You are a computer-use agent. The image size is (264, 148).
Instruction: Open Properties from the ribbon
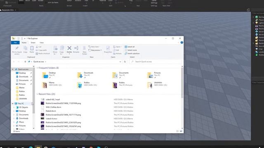coord(108,49)
